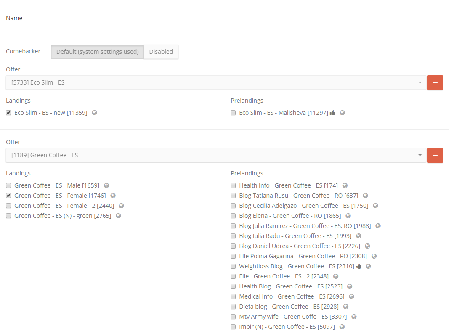Open preview globe for Health Info - Green Coffee

345,185
